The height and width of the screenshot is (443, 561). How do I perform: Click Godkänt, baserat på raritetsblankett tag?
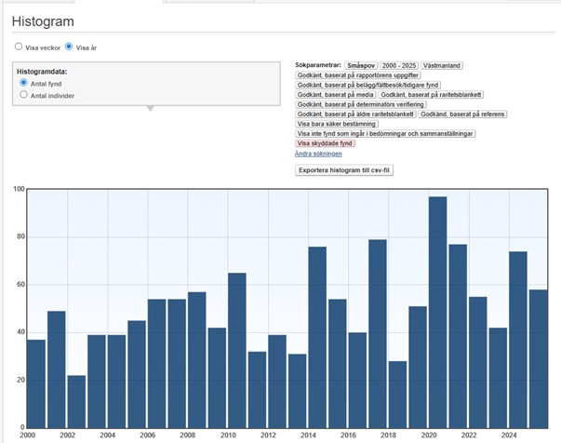pos(431,95)
